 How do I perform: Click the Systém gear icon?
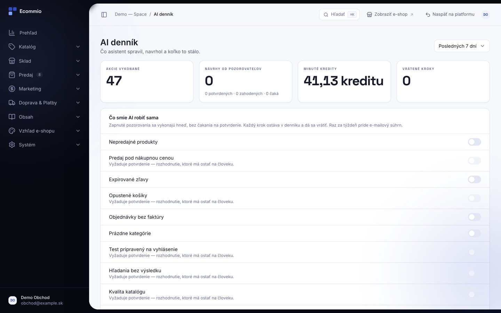[12, 145]
